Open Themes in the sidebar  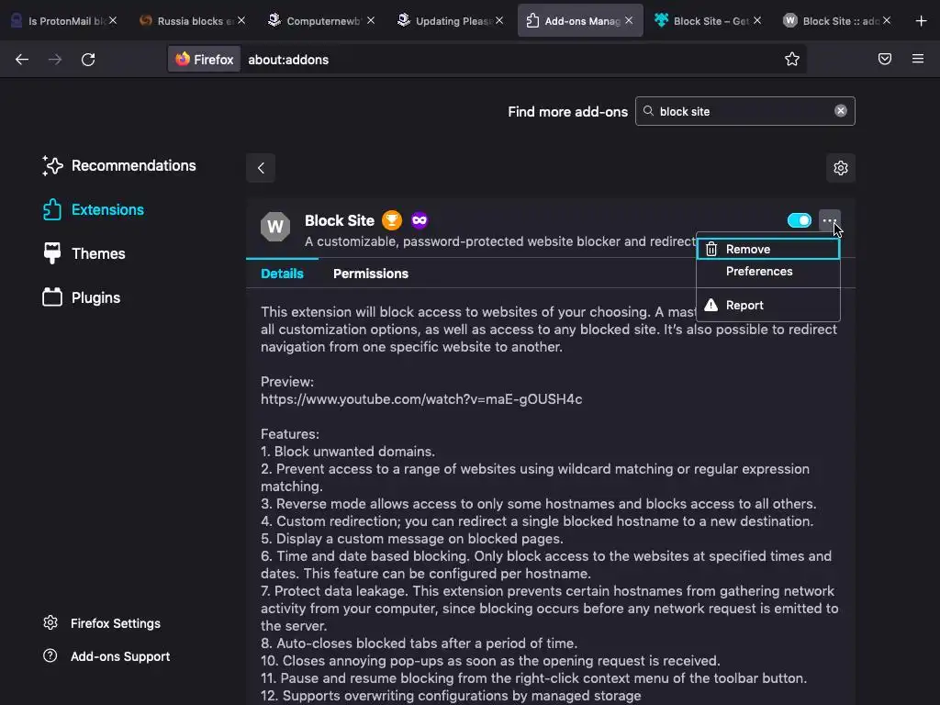point(84,253)
